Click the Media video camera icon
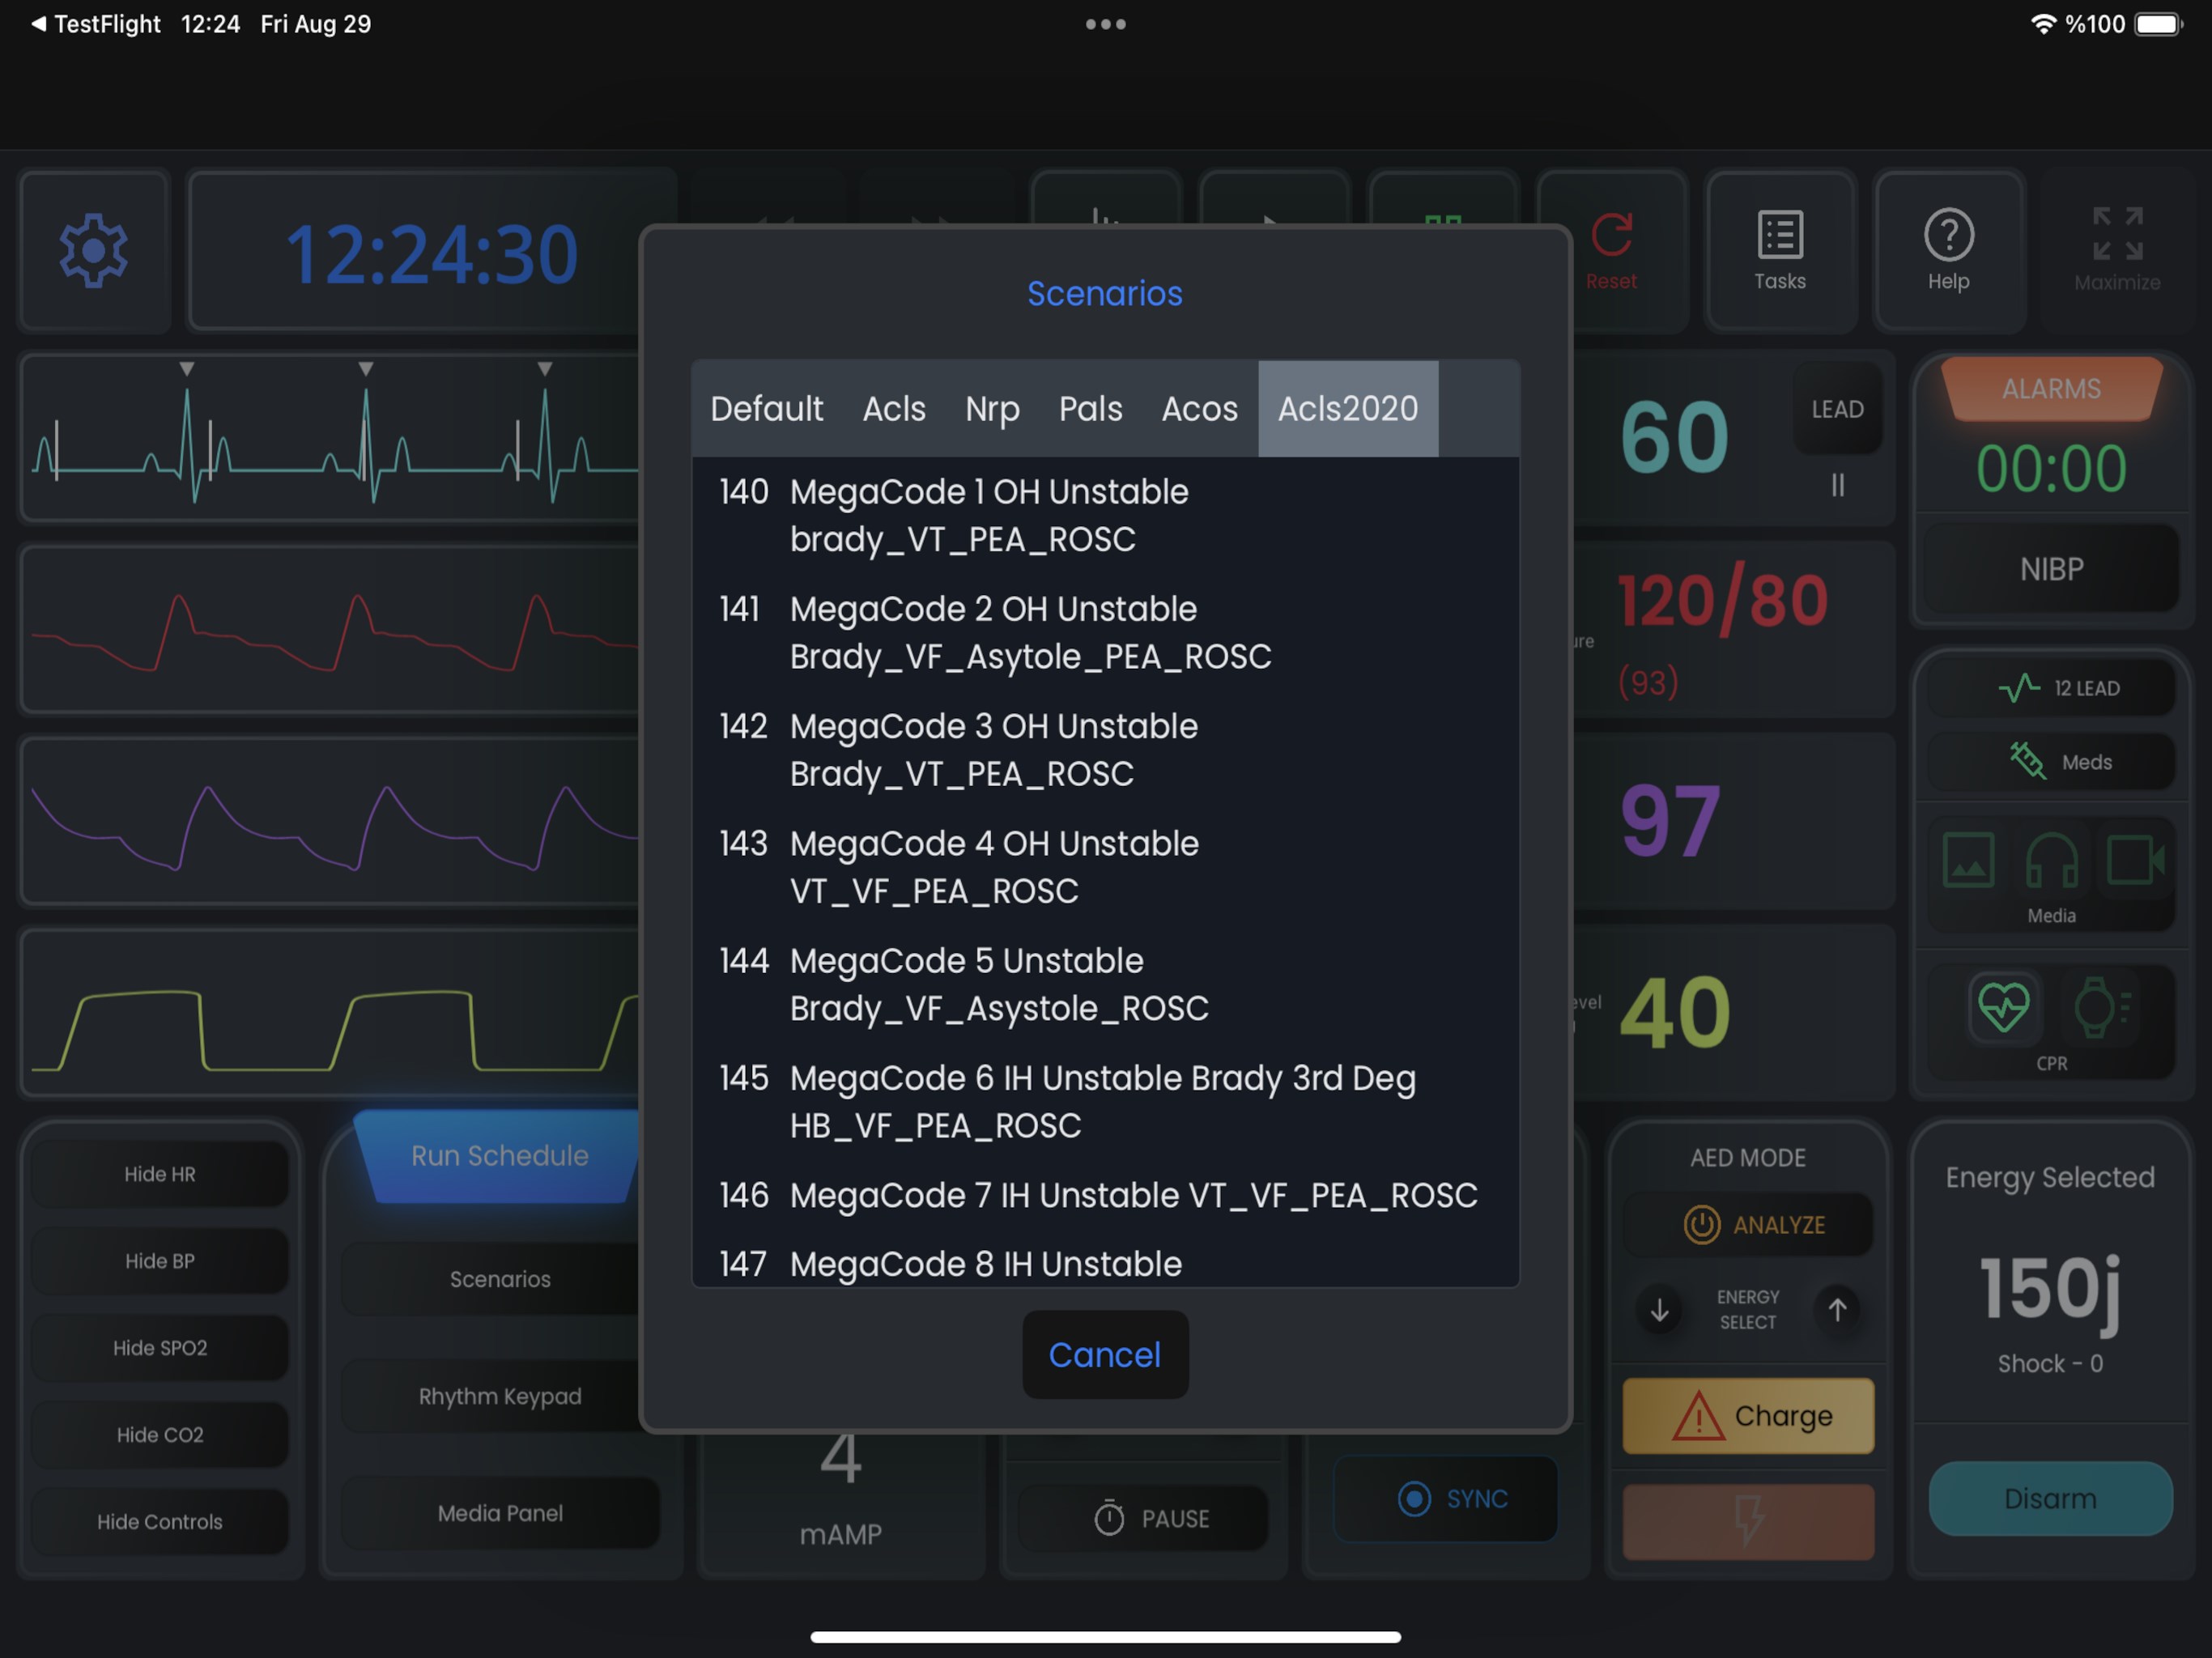2212x1658 pixels. point(2135,860)
